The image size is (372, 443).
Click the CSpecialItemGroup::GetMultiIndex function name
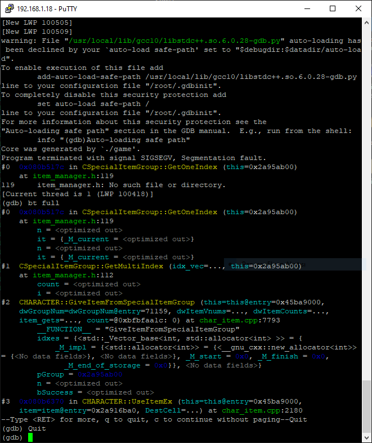(91, 266)
